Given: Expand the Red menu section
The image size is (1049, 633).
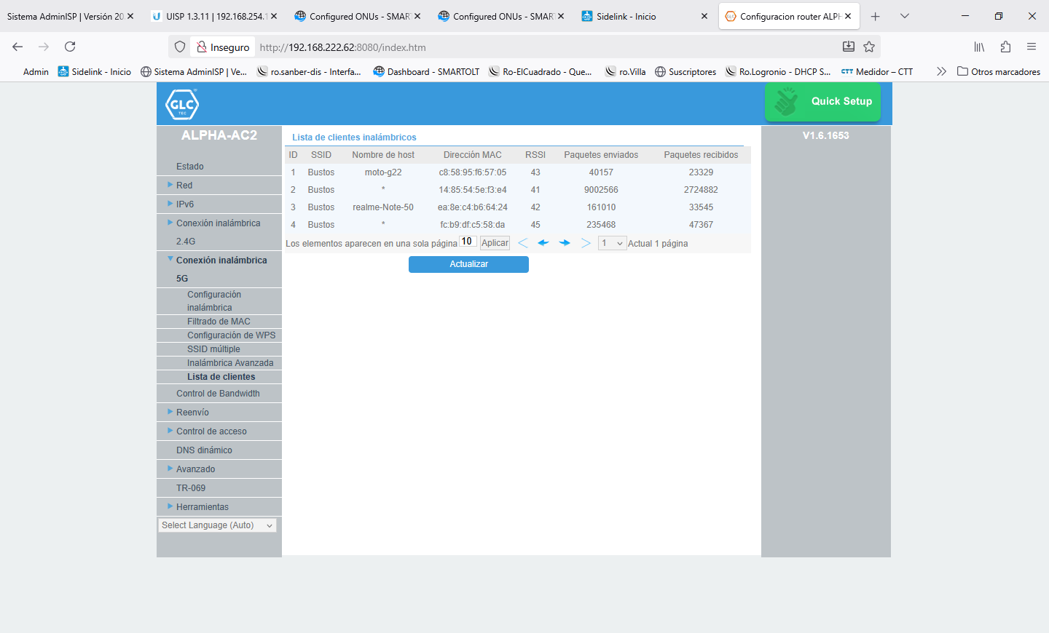Looking at the screenshot, I should point(184,186).
